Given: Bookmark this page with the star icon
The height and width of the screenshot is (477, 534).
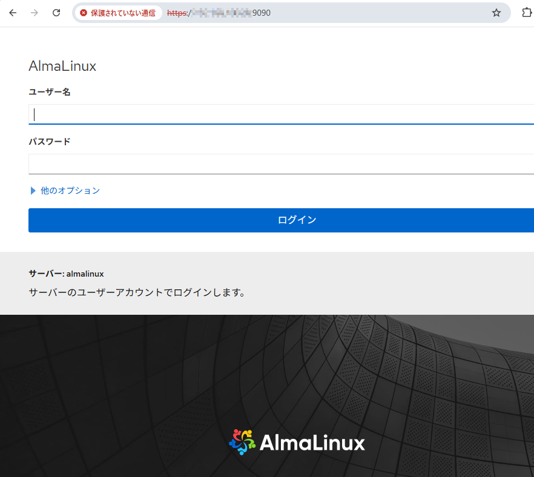Looking at the screenshot, I should (496, 13).
